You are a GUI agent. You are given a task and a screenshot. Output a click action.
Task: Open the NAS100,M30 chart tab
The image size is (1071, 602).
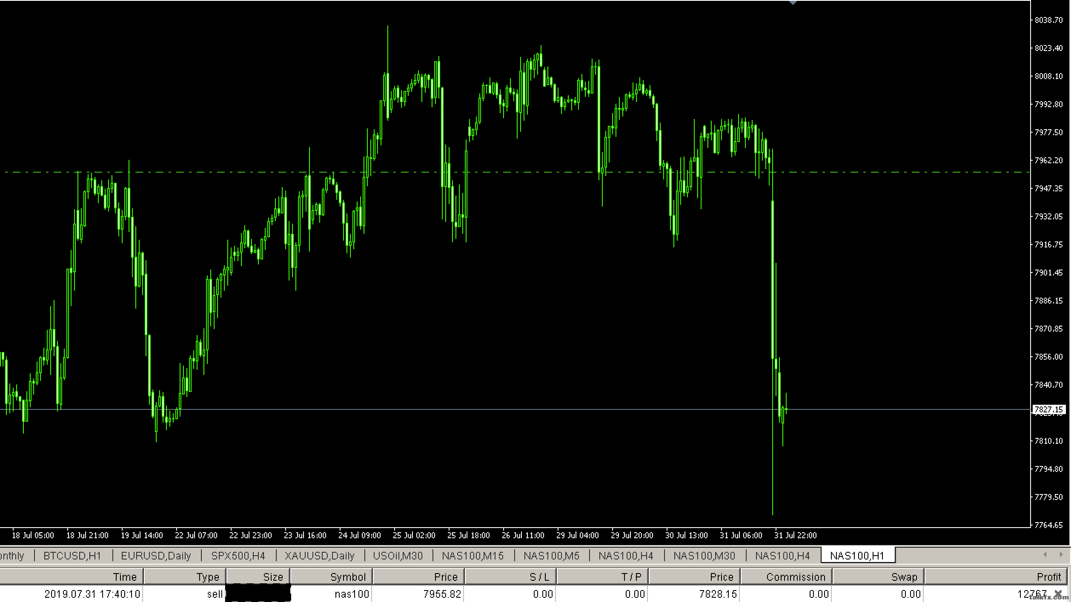[704, 556]
